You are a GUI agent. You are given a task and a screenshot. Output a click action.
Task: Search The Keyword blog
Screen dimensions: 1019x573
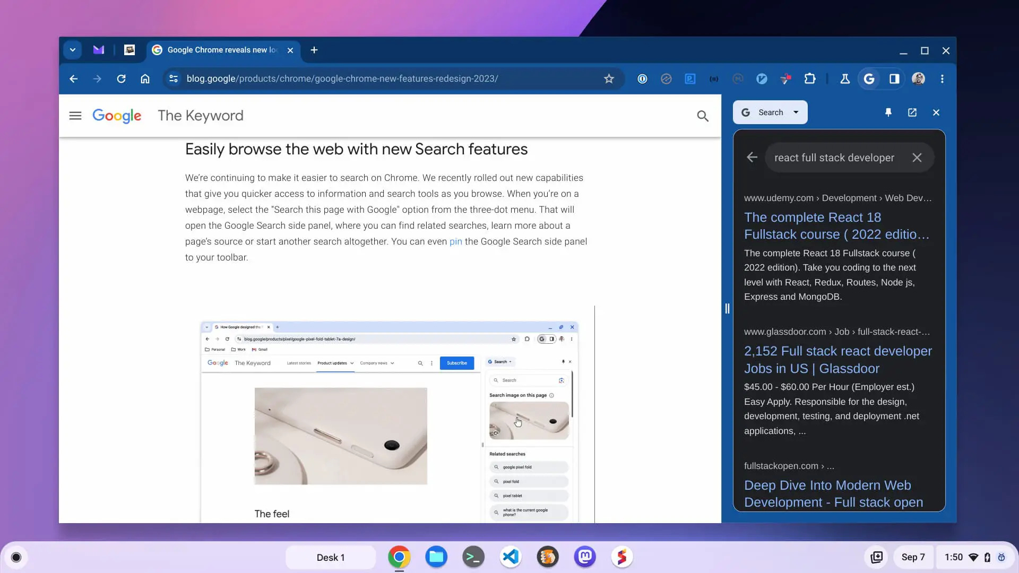point(703,116)
